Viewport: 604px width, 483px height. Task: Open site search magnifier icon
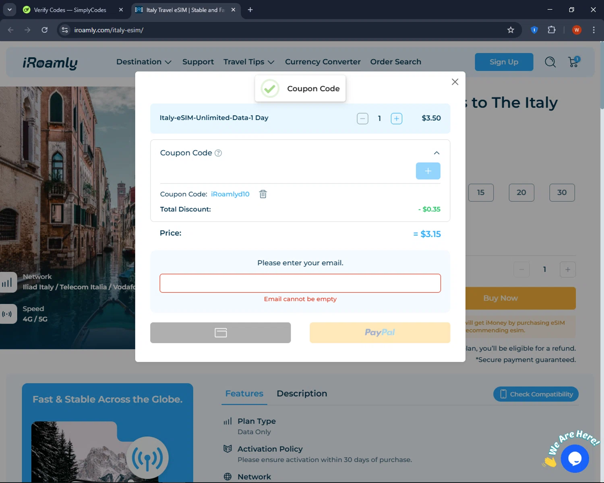pos(550,62)
